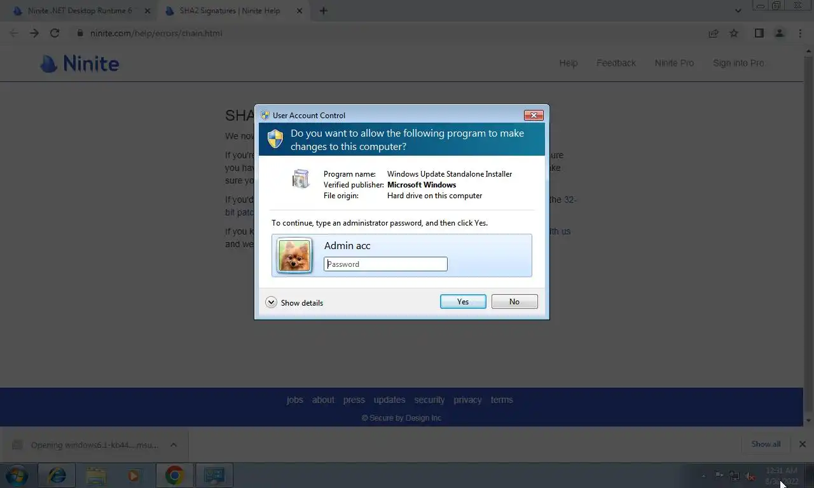Open the security footer link
The height and width of the screenshot is (488, 814).
[429, 400]
